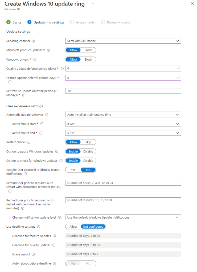Click info icon next to Servicing channel
Screen dimensions: 197x272
[34, 41]
